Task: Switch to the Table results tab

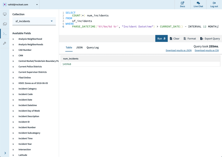Action: point(69,47)
